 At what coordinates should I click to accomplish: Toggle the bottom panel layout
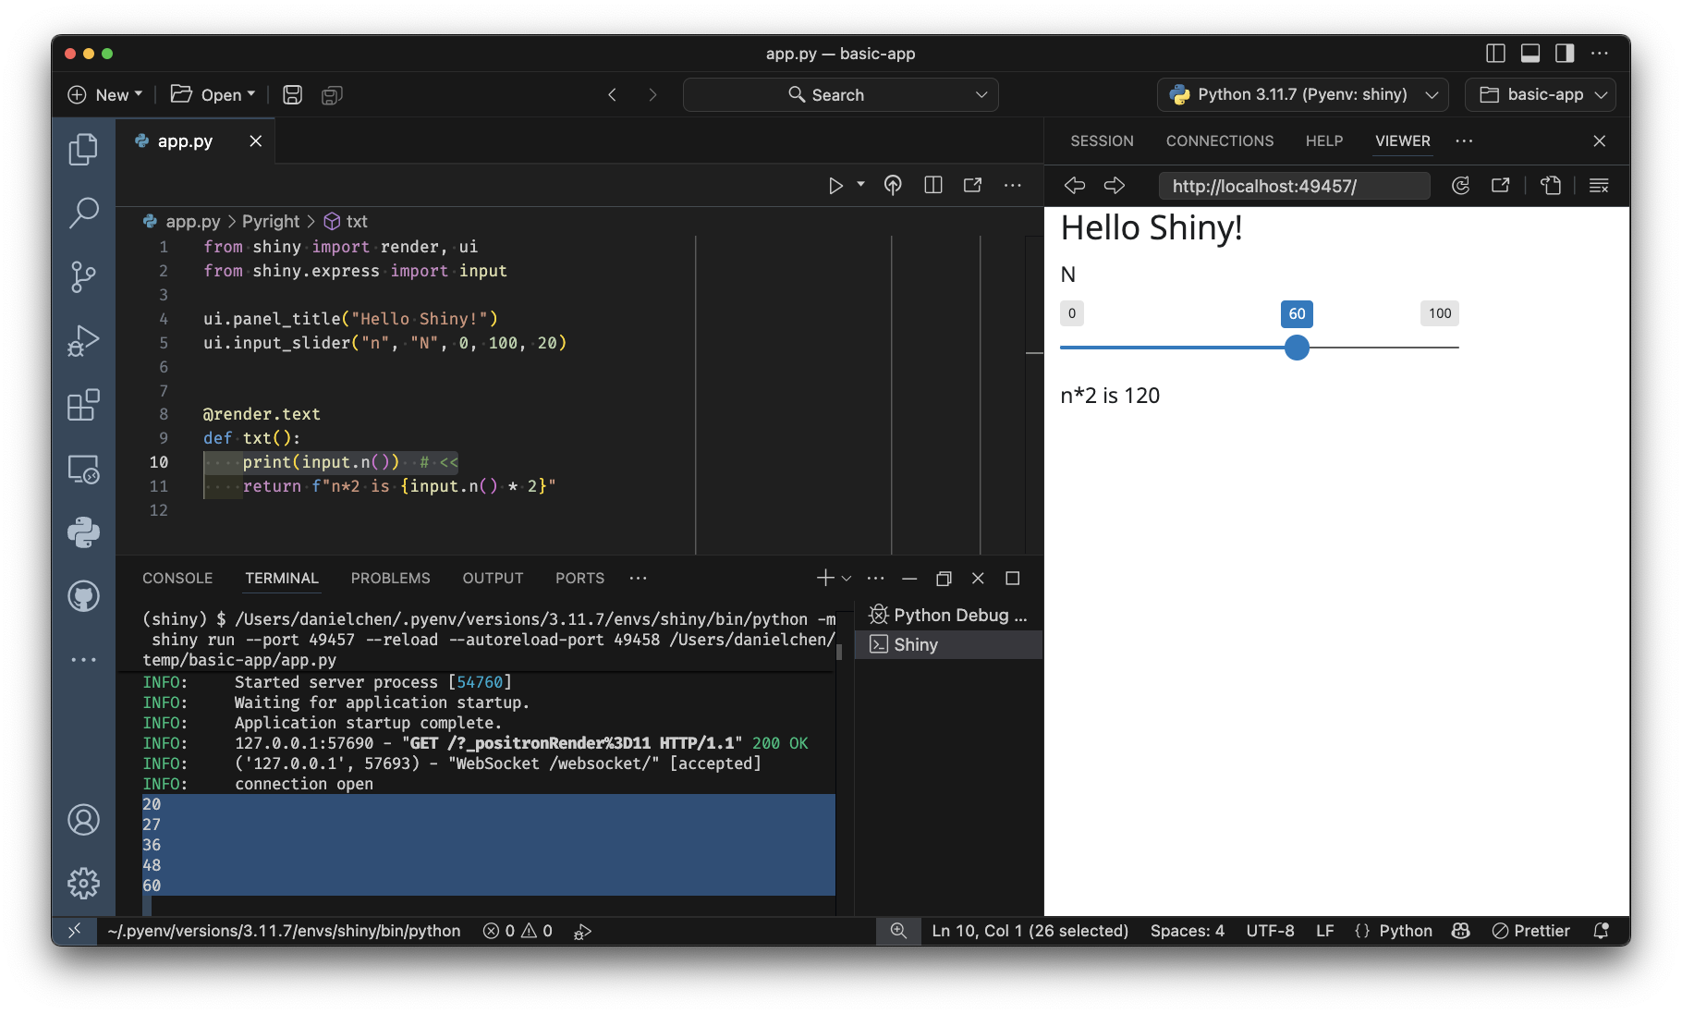(1530, 54)
